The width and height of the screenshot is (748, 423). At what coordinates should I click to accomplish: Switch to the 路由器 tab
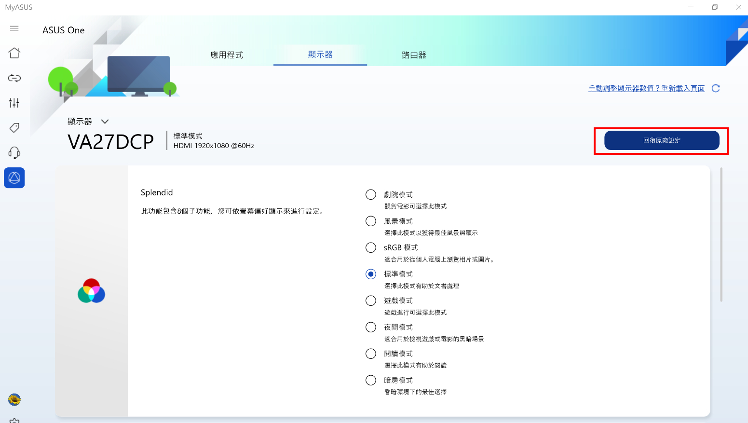pyautogui.click(x=414, y=55)
